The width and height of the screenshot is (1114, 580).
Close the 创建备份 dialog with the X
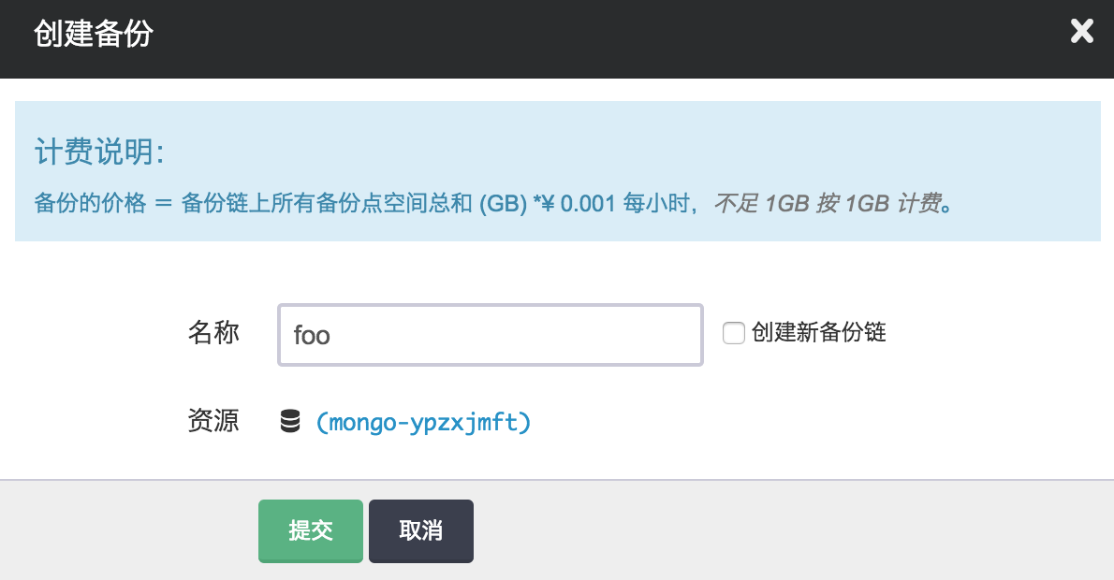coord(1081,33)
